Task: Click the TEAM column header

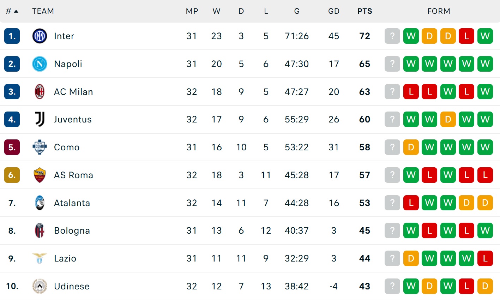Action: [x=43, y=11]
